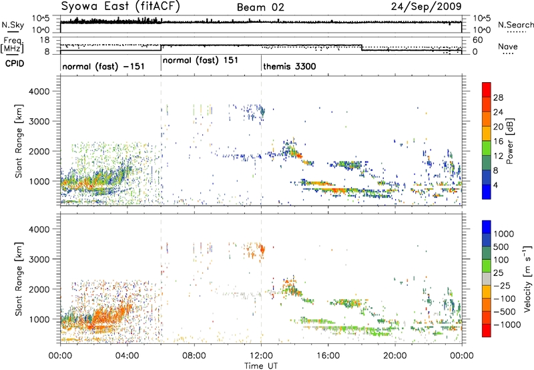Click the '16:00' time tick label
This screenshot has width=534, height=370.
tap(328, 356)
